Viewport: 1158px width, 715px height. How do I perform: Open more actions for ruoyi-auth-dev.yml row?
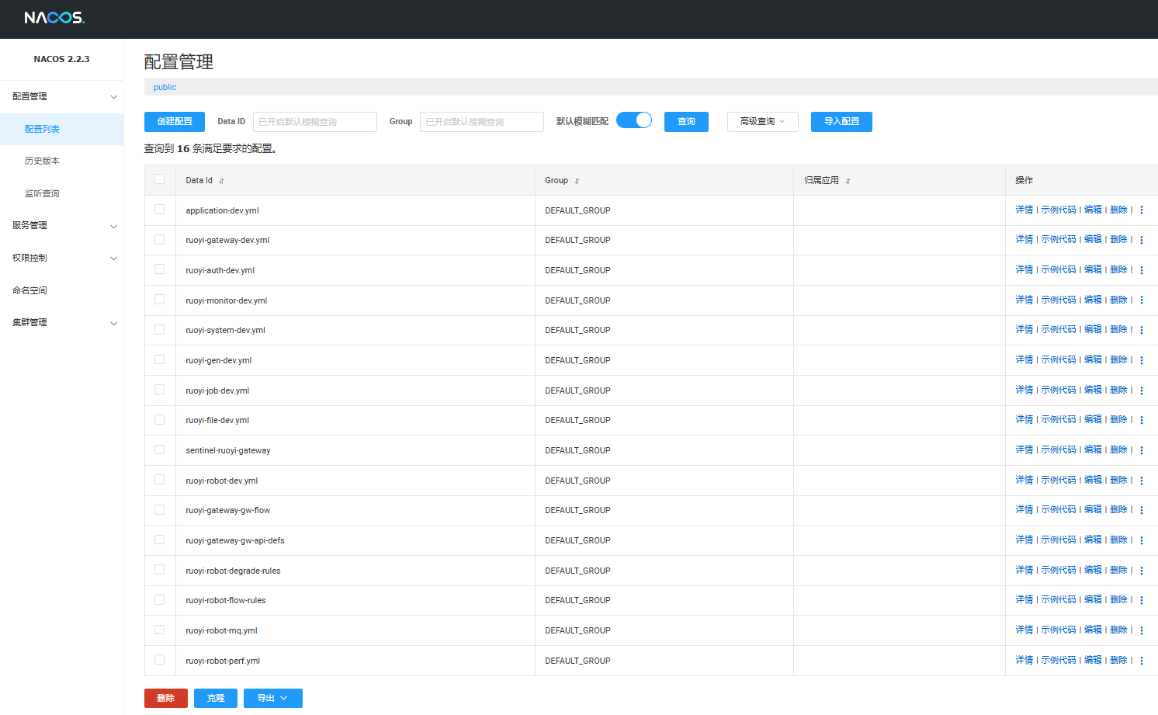tap(1142, 270)
